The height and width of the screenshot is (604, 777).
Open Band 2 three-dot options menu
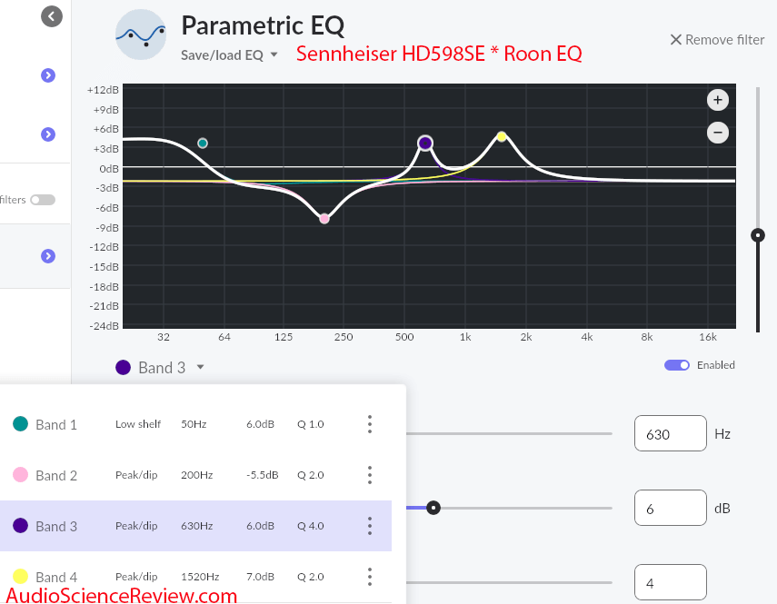tap(370, 475)
